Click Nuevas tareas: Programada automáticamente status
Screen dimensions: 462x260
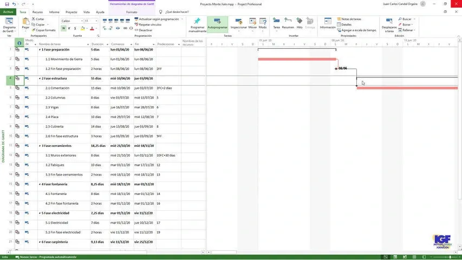[46, 257]
